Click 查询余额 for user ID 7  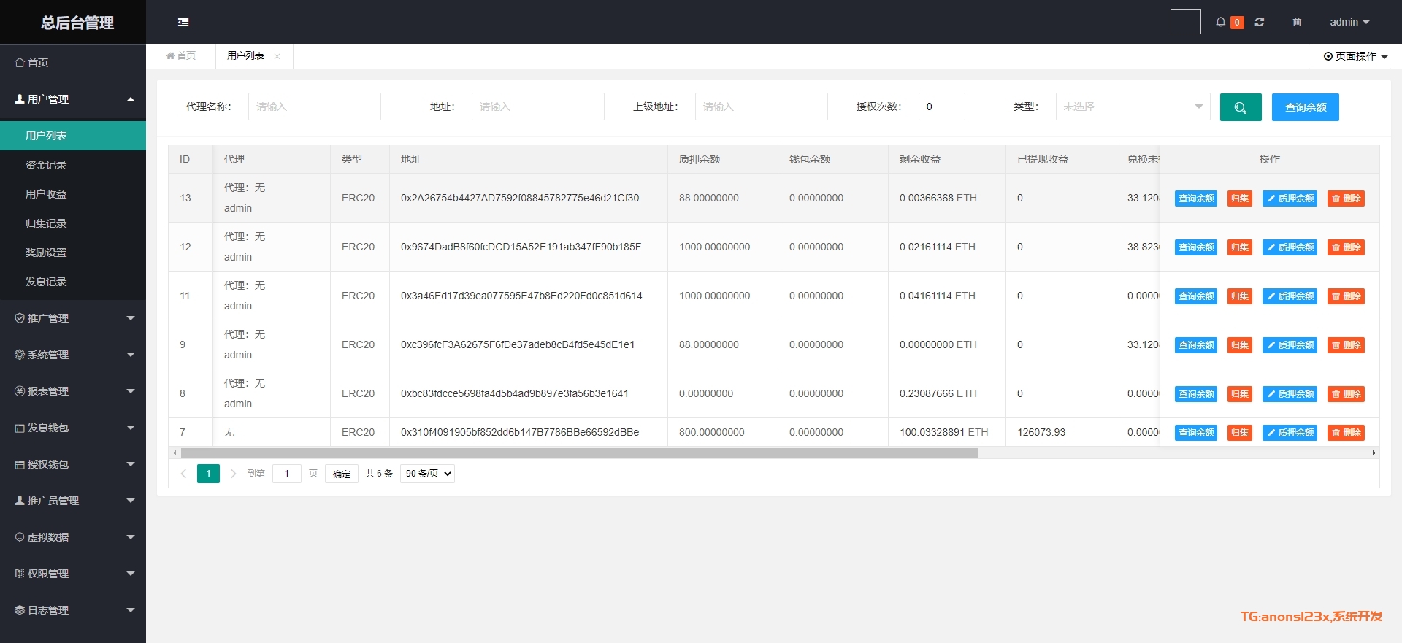(x=1196, y=433)
